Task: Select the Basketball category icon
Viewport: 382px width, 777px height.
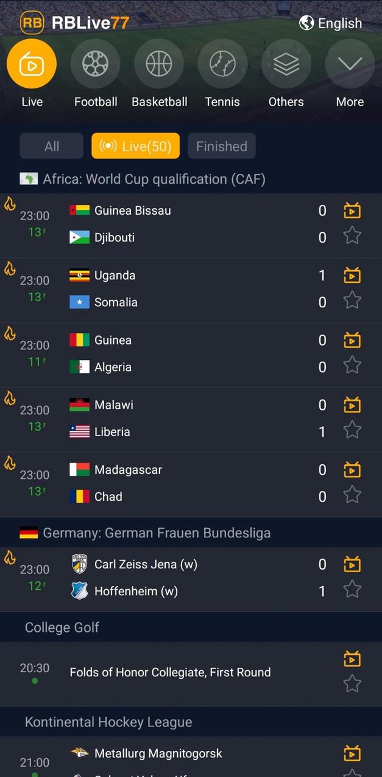Action: (x=159, y=64)
